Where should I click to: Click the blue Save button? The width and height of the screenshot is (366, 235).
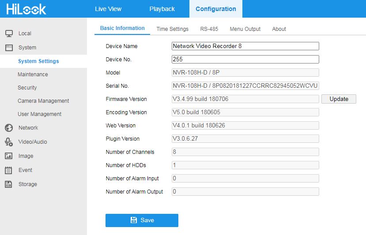[x=142, y=220]
